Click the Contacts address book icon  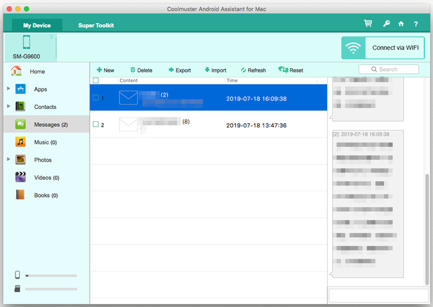tap(20, 106)
